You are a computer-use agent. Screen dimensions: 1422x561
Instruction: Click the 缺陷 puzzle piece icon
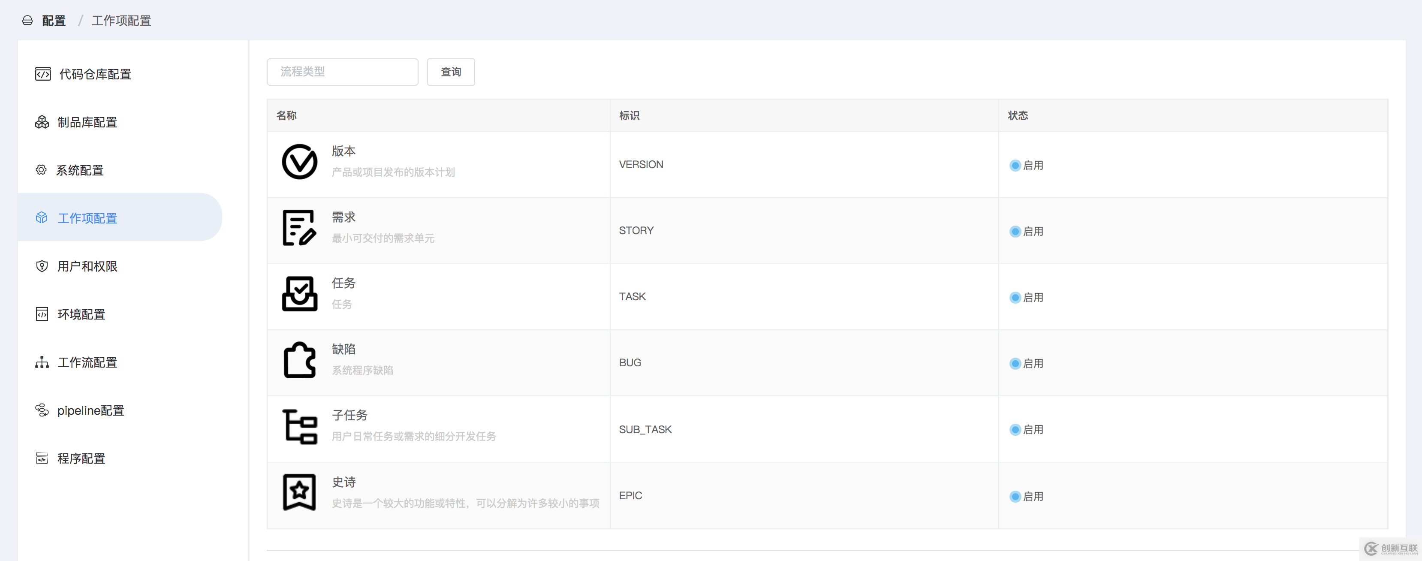(x=300, y=360)
